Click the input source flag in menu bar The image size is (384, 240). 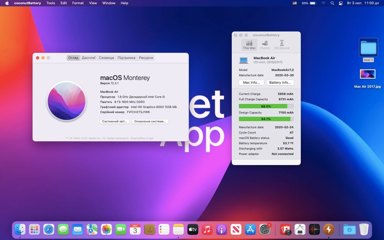click(295, 3)
